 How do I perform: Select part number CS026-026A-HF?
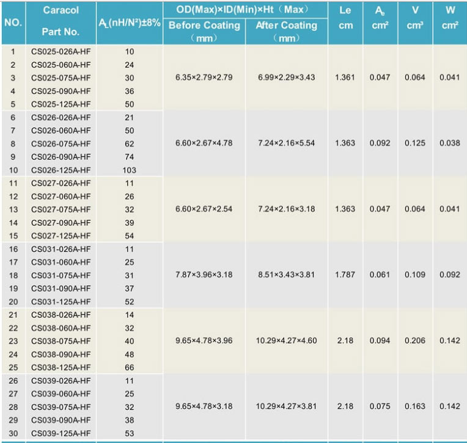pos(61,117)
